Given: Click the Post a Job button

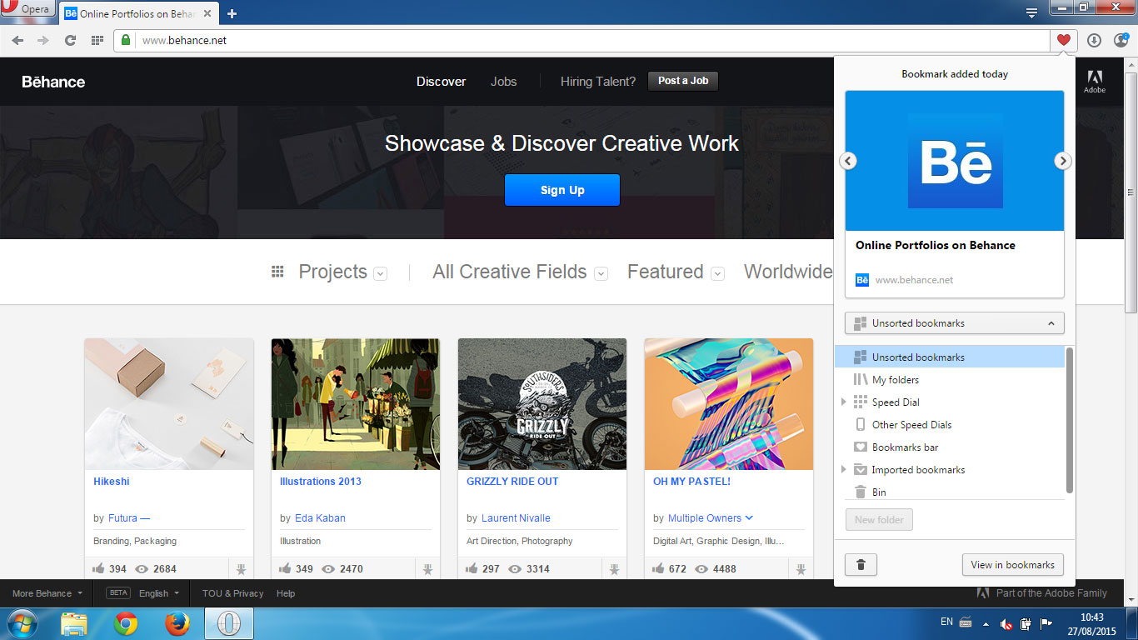Looking at the screenshot, I should (683, 81).
